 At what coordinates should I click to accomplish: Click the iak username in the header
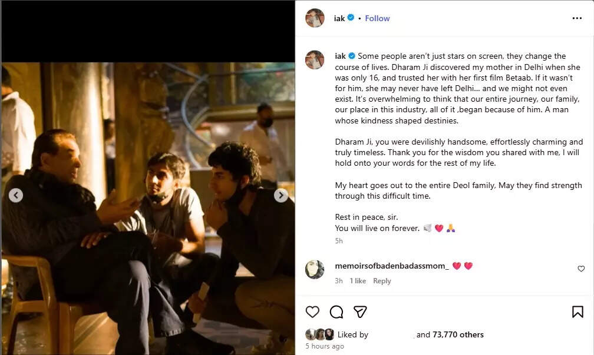339,18
